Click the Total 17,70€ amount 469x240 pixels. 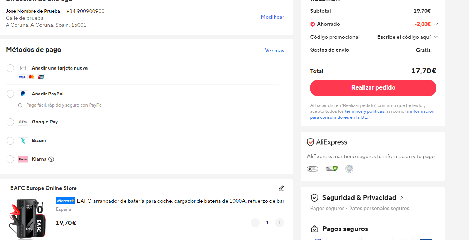[424, 71]
